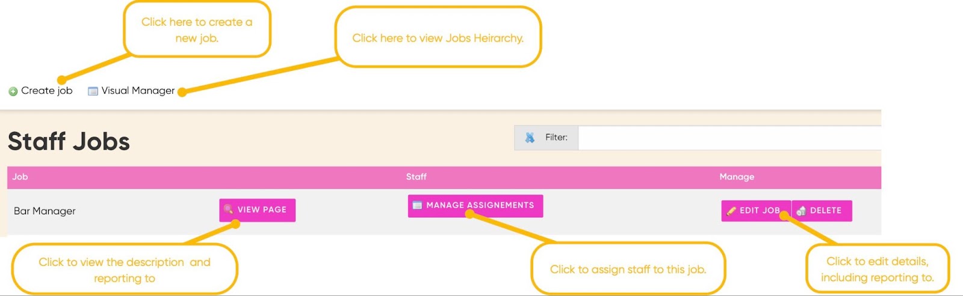Click the magnifier icon on View Page
The image size is (963, 296).
pyautogui.click(x=229, y=210)
